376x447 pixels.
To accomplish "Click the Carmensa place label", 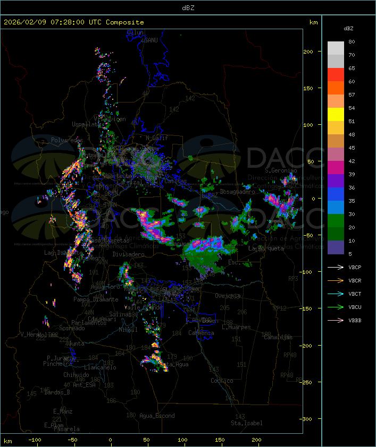I will click(x=201, y=333).
